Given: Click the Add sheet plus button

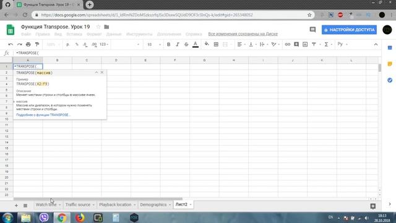Looking at the screenshot, I should click(x=16, y=206).
